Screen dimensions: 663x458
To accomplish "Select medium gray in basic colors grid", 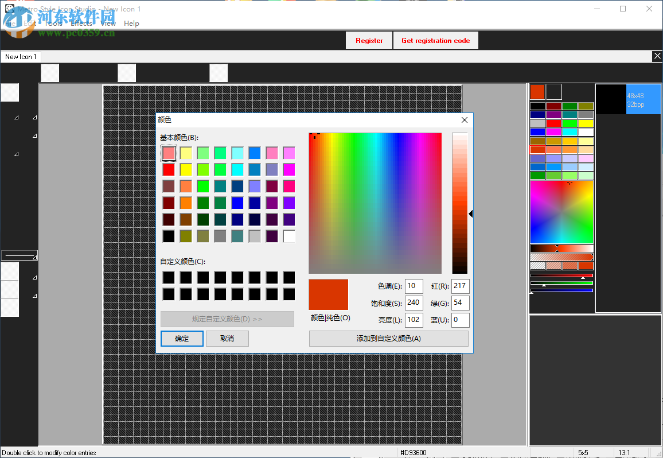I will click(x=220, y=236).
